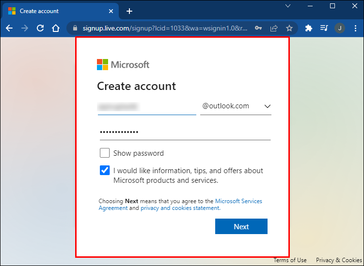Maximize the browser window
This screenshot has height=266, width=364.
(332, 6)
